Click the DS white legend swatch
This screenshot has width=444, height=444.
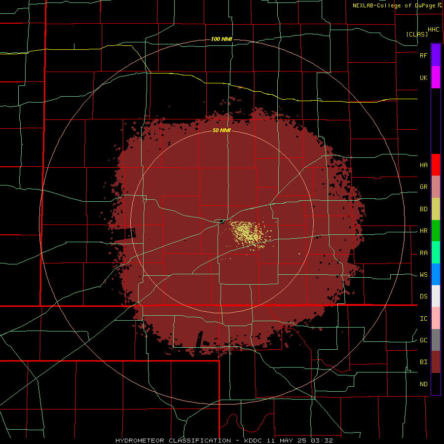tap(436, 296)
